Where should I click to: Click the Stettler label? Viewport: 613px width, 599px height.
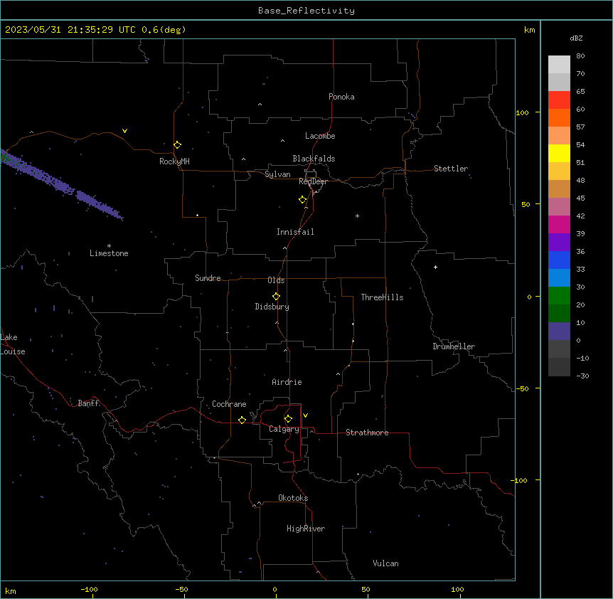point(451,169)
